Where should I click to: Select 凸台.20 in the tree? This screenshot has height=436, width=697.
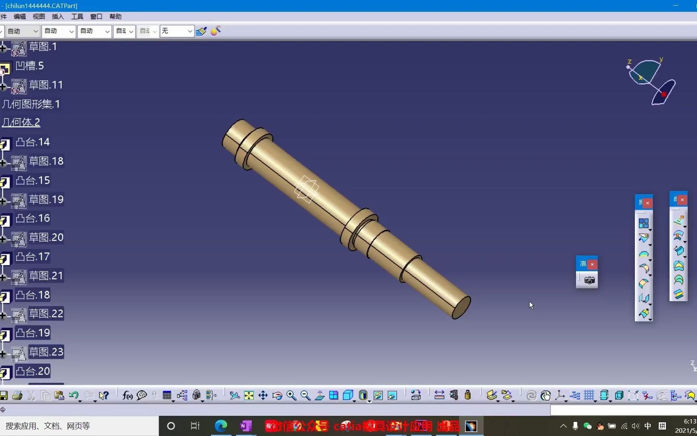pos(33,371)
